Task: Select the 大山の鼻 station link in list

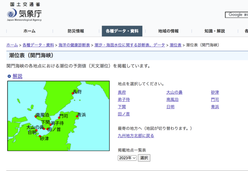Action: (x=174, y=92)
